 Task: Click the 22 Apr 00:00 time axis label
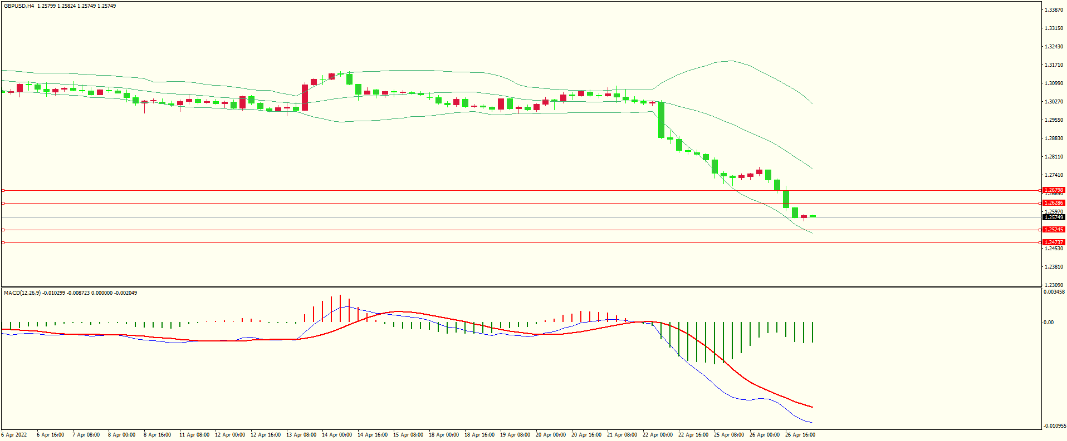coord(657,435)
